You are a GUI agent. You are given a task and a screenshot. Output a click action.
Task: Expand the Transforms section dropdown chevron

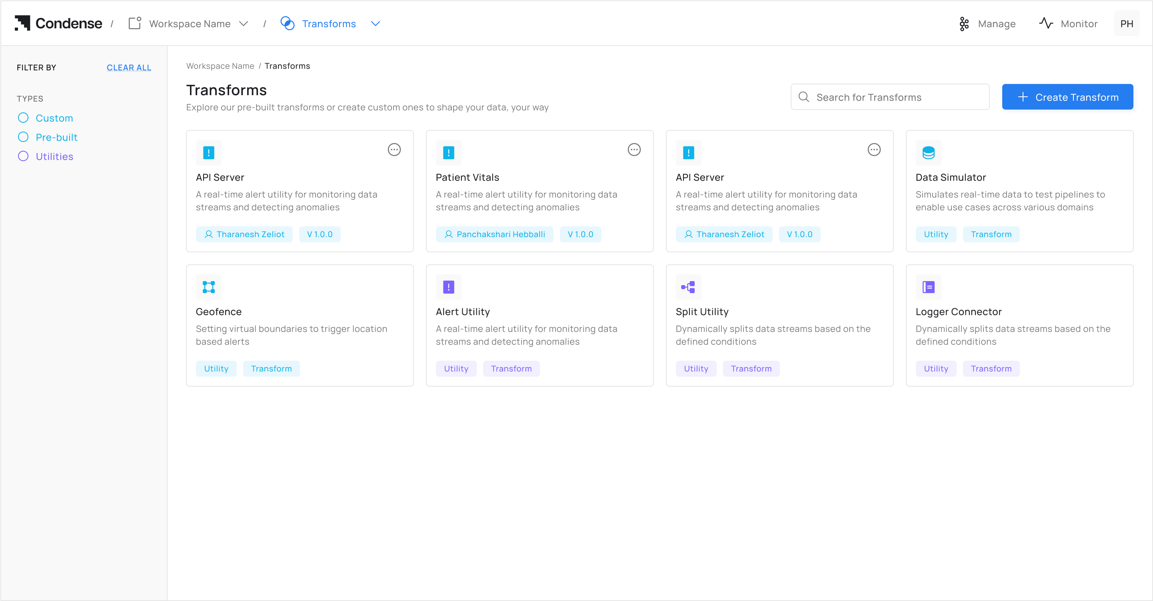pos(375,24)
